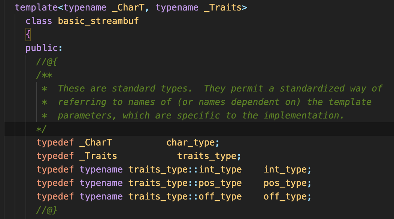Screen dimensions: 394x219
Task: Click the 'class' keyword
Action: tap(39, 21)
